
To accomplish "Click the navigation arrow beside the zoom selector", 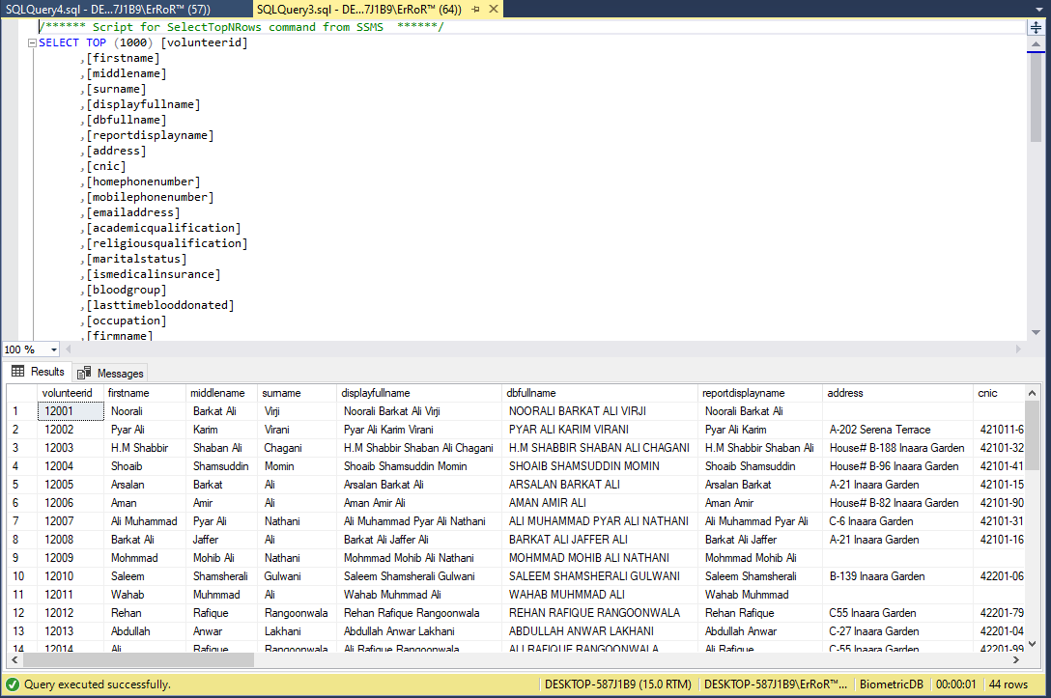I will 68,349.
